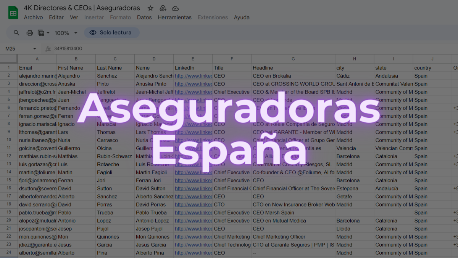
Task: Open the Datos menu
Action: pos(144,17)
